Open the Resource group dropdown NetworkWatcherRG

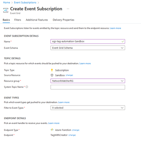pos(88,81)
